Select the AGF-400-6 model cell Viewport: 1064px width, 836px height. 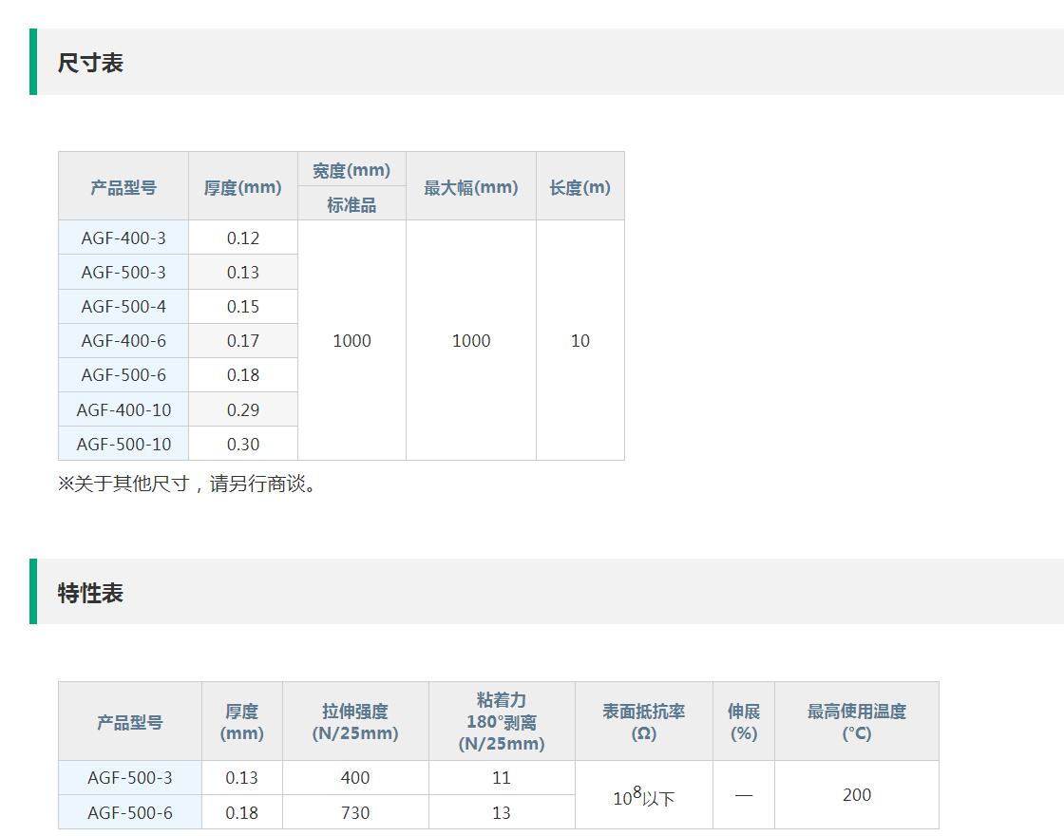[x=123, y=341]
